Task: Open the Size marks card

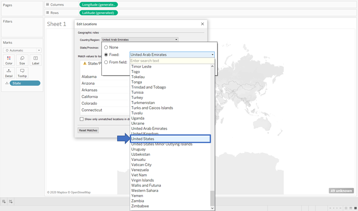Action: 22,60
